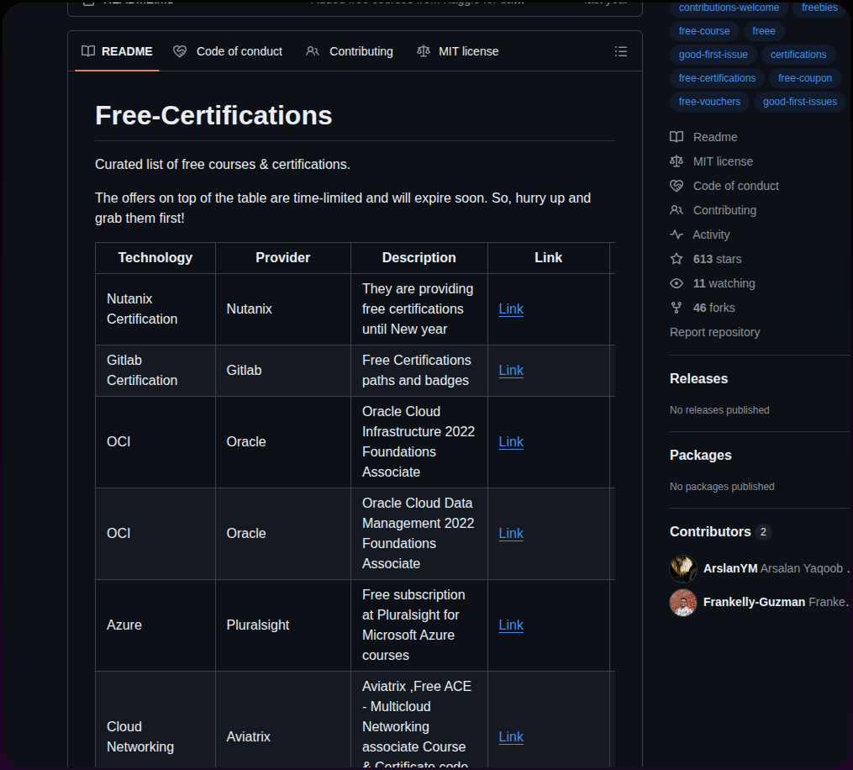
Task: Open Link for Oracle Cloud Infrastructure 2022 row
Action: pyautogui.click(x=511, y=442)
